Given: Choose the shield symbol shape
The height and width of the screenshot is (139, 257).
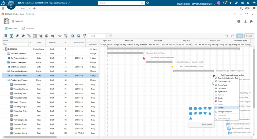Looking at the screenshot, I should (x=205, y=113).
